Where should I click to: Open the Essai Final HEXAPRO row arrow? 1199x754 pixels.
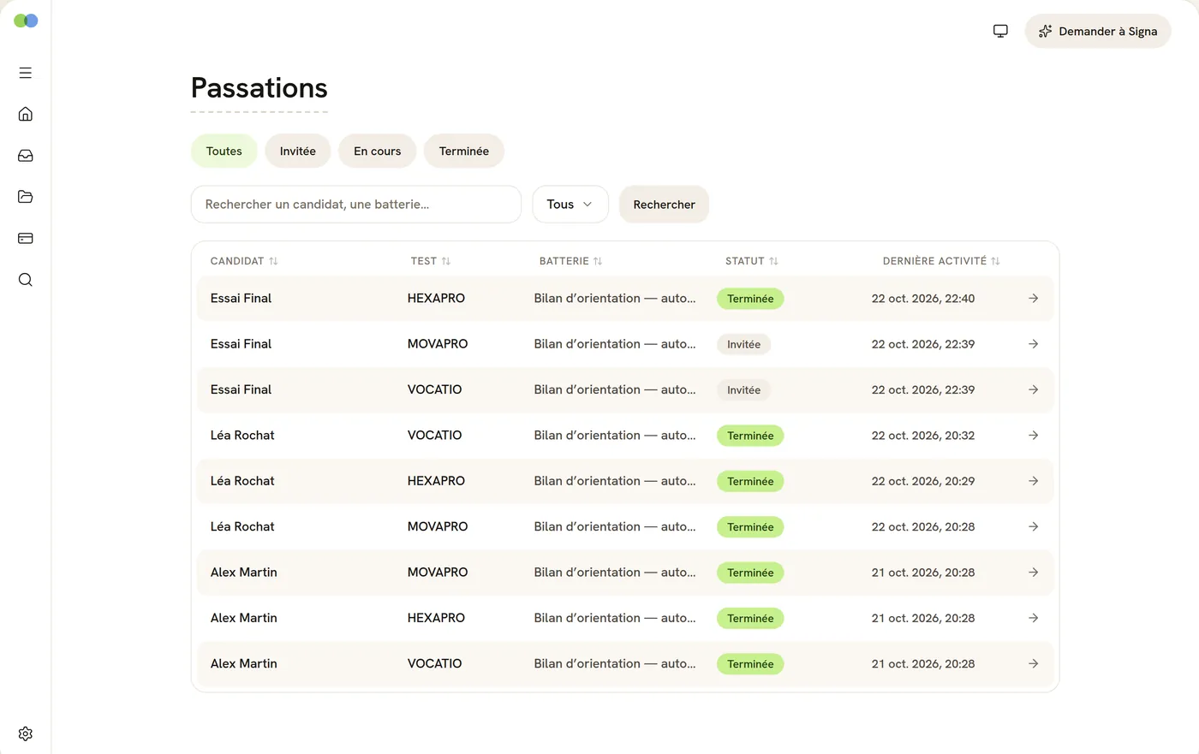(1034, 299)
